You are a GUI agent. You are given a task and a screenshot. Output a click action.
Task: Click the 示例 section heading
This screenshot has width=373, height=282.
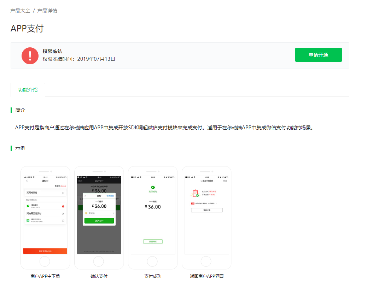20,148
